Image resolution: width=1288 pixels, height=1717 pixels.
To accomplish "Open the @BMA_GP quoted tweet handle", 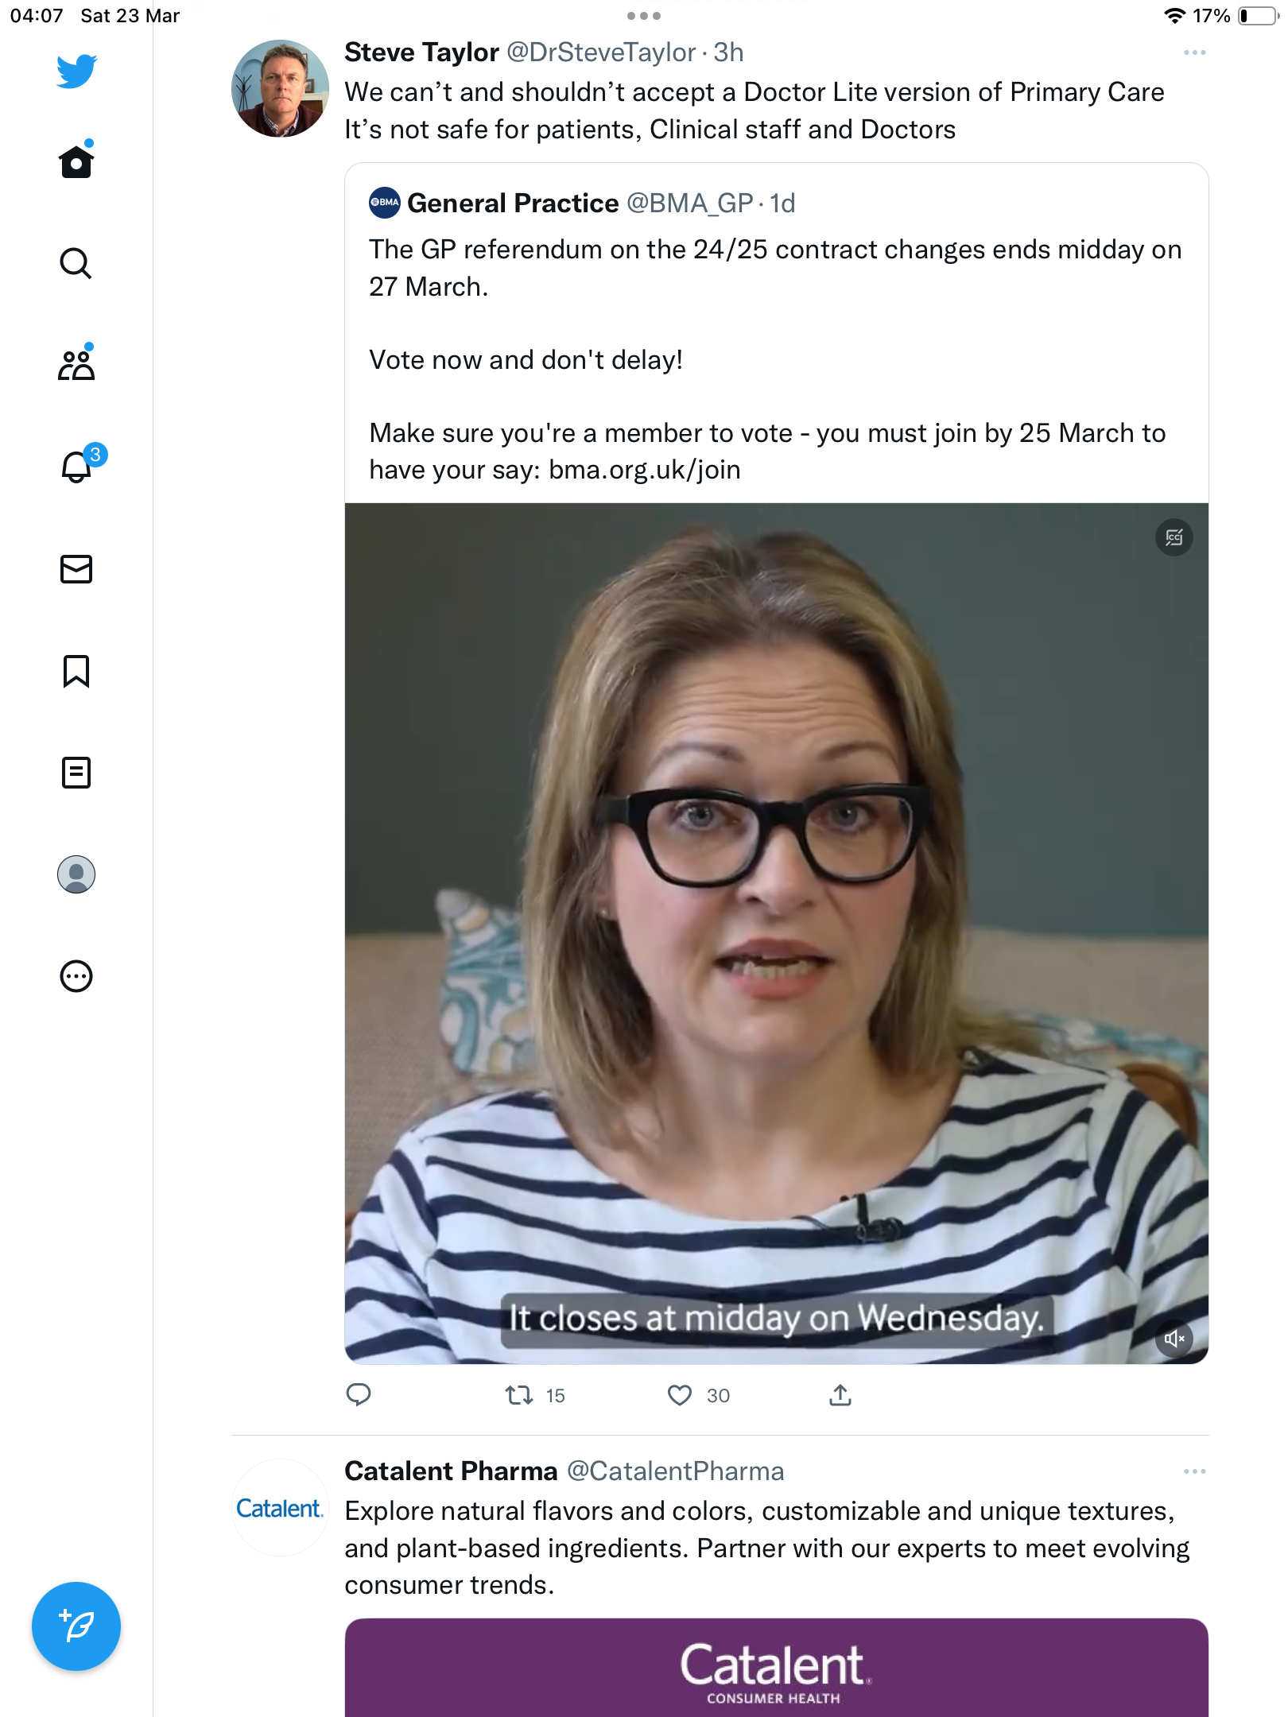I will pos(690,203).
